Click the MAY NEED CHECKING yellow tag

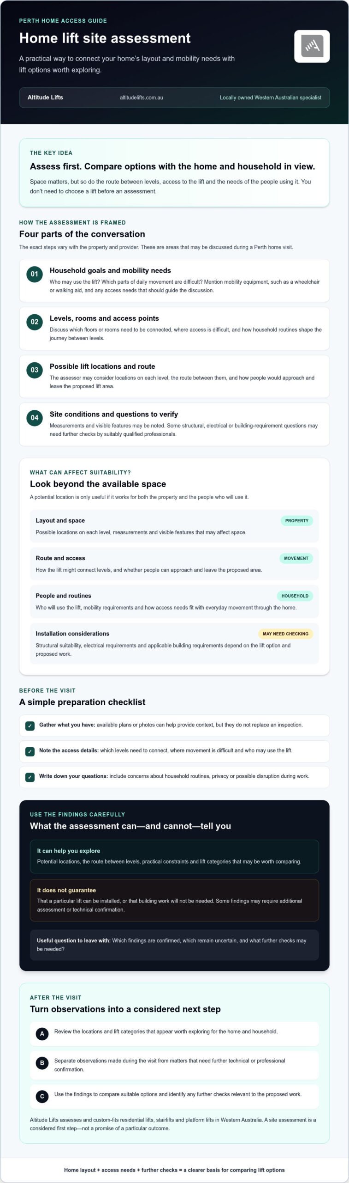(285, 634)
